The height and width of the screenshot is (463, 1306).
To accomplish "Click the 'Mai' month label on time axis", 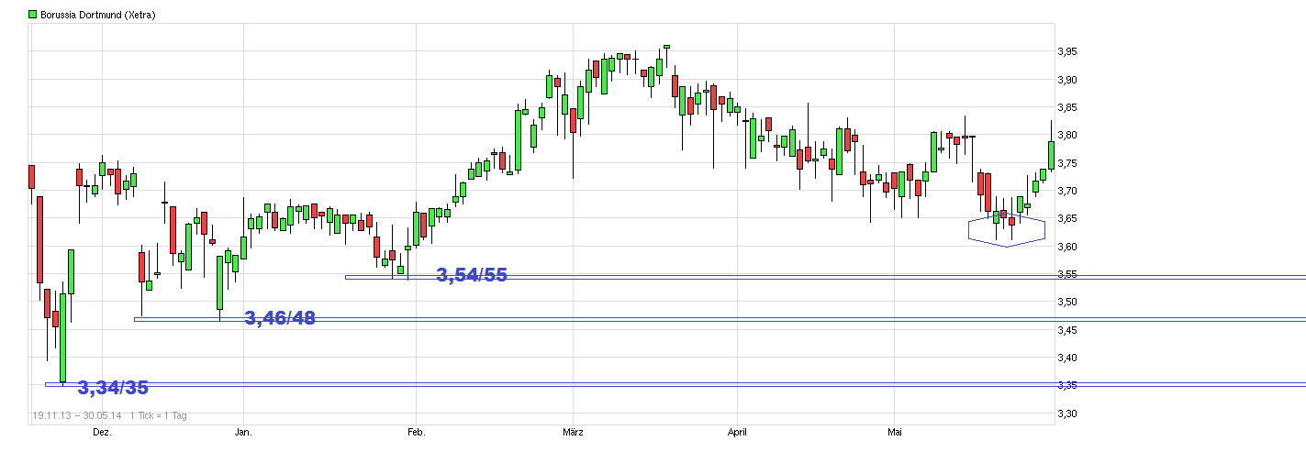I will [x=895, y=431].
